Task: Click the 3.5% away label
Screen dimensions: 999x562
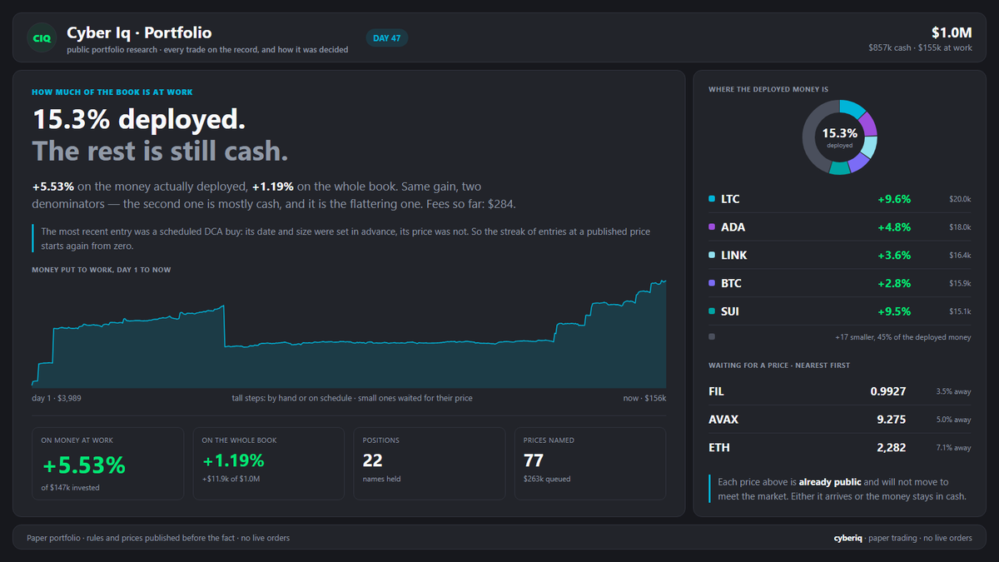Action: coord(953,391)
